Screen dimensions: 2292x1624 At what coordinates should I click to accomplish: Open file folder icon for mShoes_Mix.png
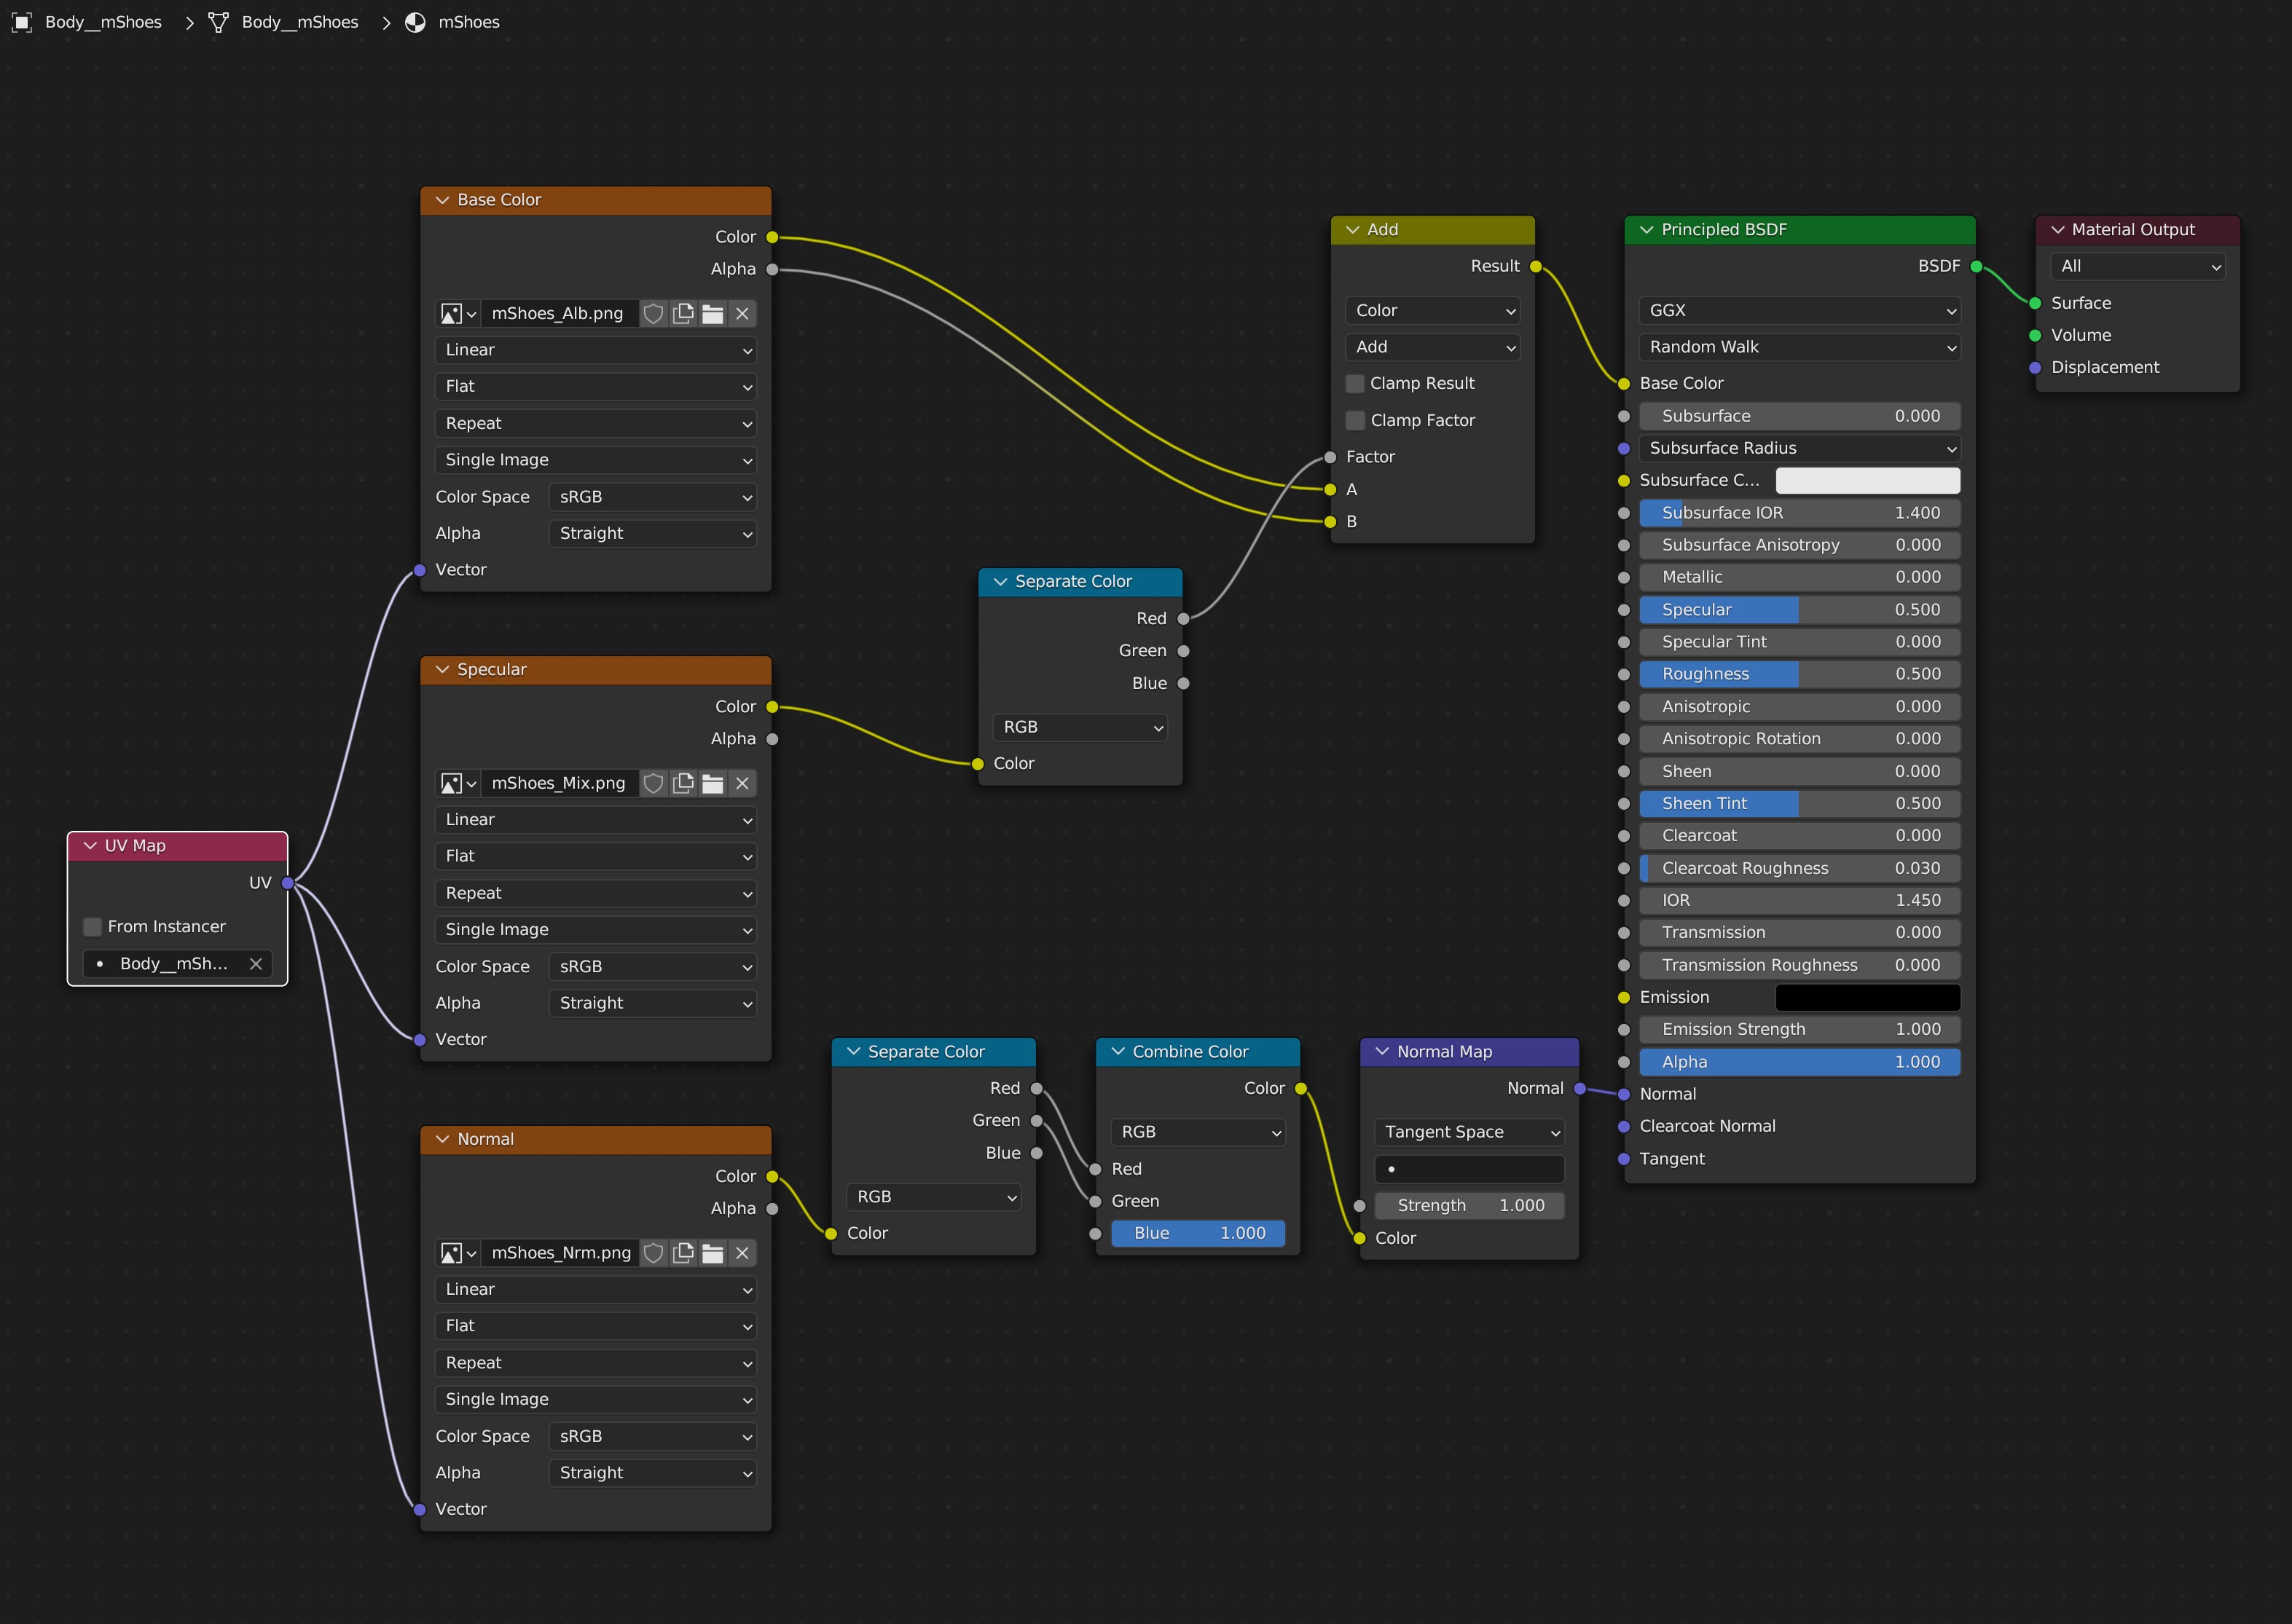[713, 783]
